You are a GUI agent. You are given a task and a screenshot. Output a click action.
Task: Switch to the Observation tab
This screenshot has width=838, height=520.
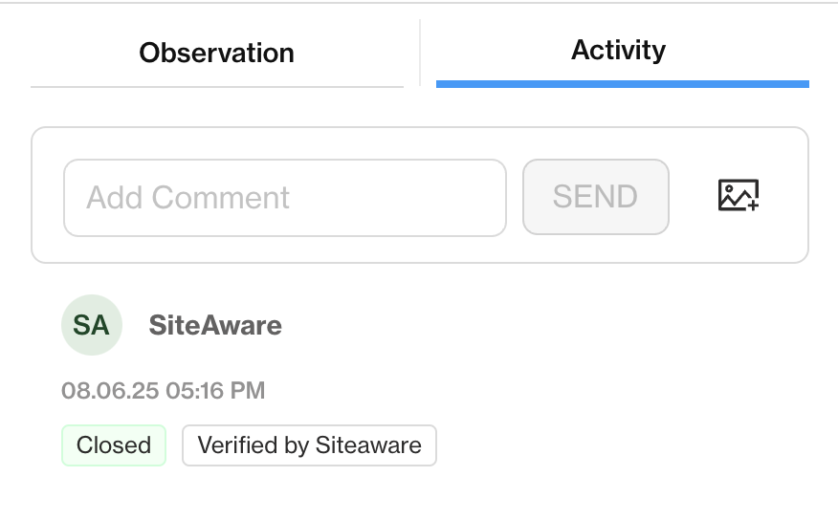[217, 54]
